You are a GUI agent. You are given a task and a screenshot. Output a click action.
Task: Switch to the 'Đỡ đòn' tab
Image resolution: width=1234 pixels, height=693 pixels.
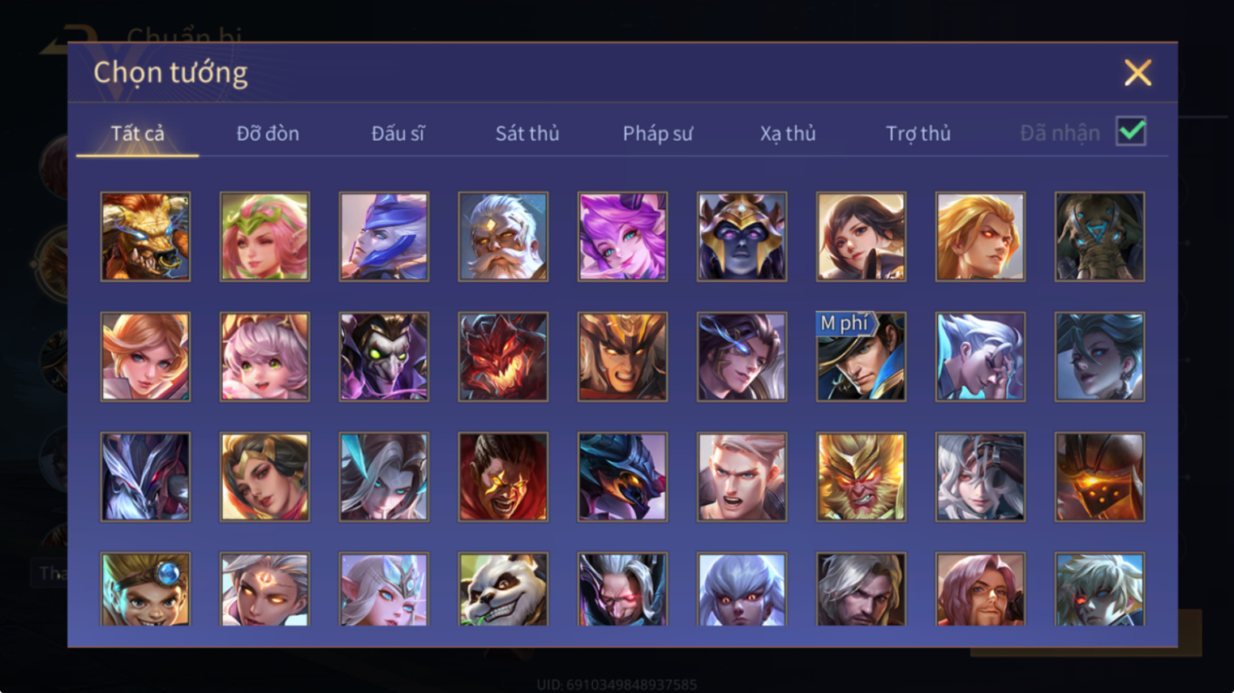tap(268, 133)
